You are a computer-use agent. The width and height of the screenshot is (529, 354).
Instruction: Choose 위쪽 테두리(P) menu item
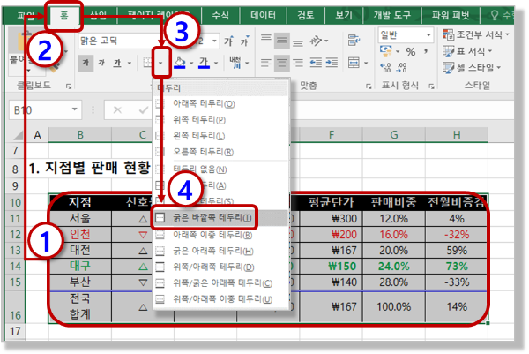pos(221,119)
